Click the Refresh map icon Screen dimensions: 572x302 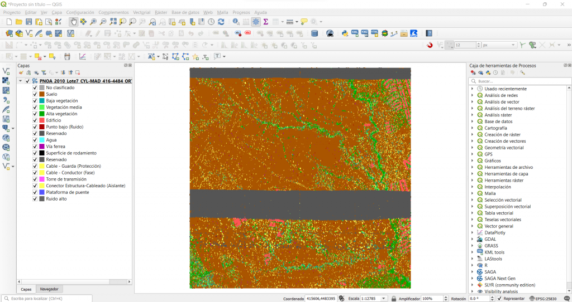coord(221,22)
